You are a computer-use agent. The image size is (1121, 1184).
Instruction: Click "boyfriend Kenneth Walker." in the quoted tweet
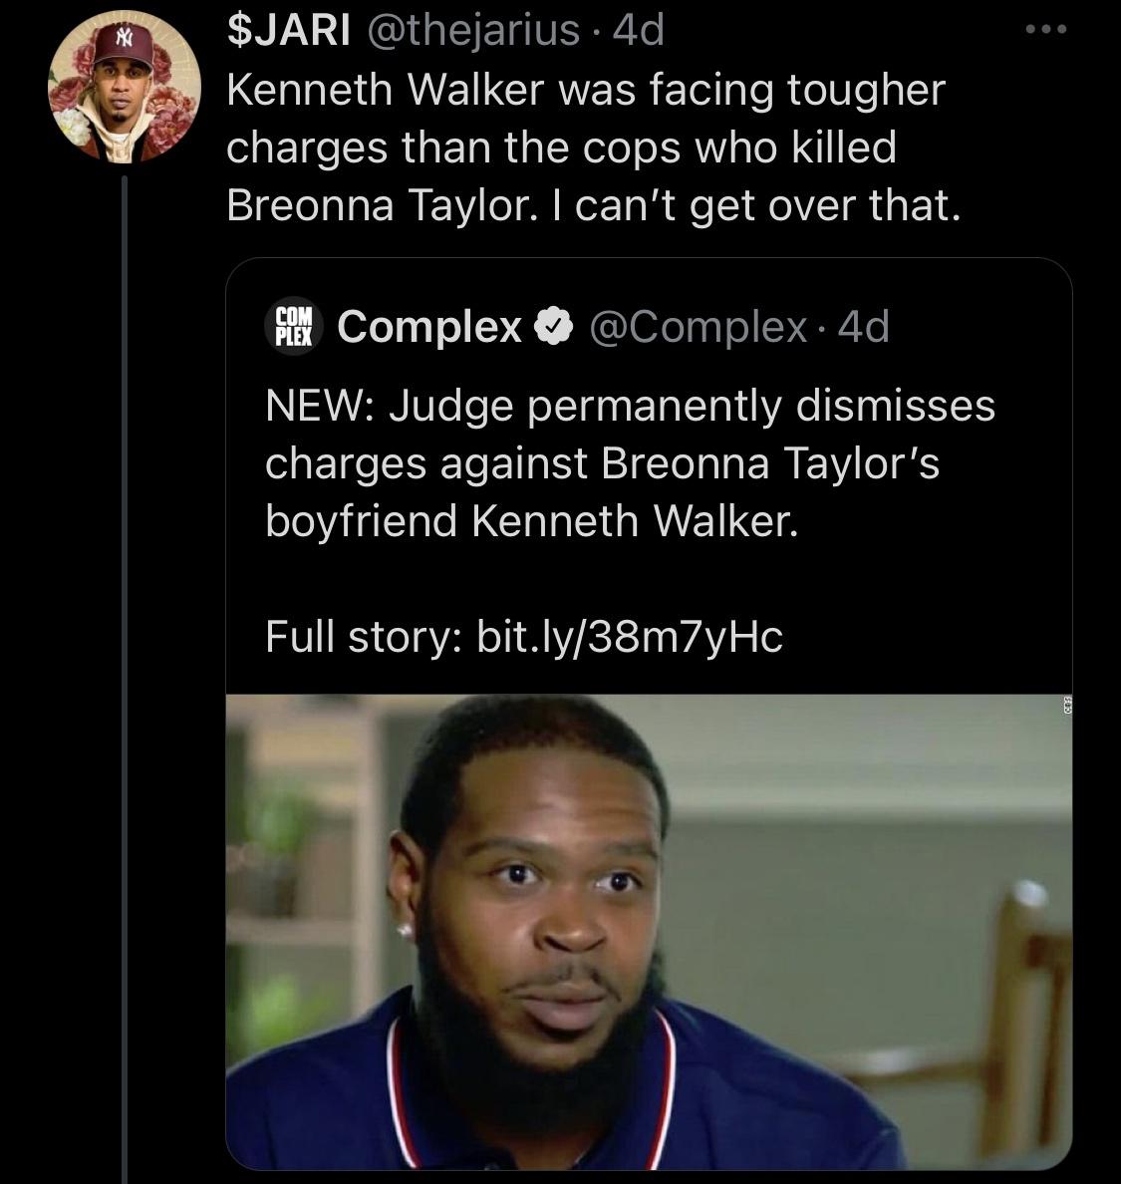coord(532,520)
